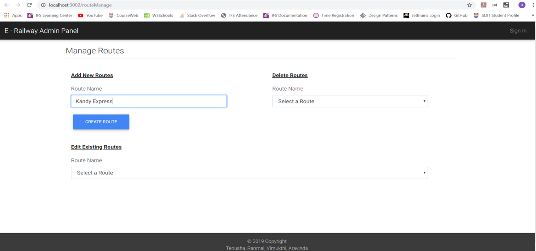Open Delete Routes Select a Route dropdown
536x251 pixels.
click(350, 101)
